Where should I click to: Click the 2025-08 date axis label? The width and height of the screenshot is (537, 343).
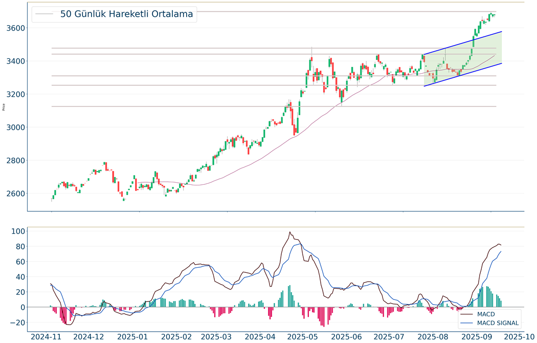click(434, 337)
